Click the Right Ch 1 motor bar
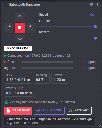 coord(47,68)
